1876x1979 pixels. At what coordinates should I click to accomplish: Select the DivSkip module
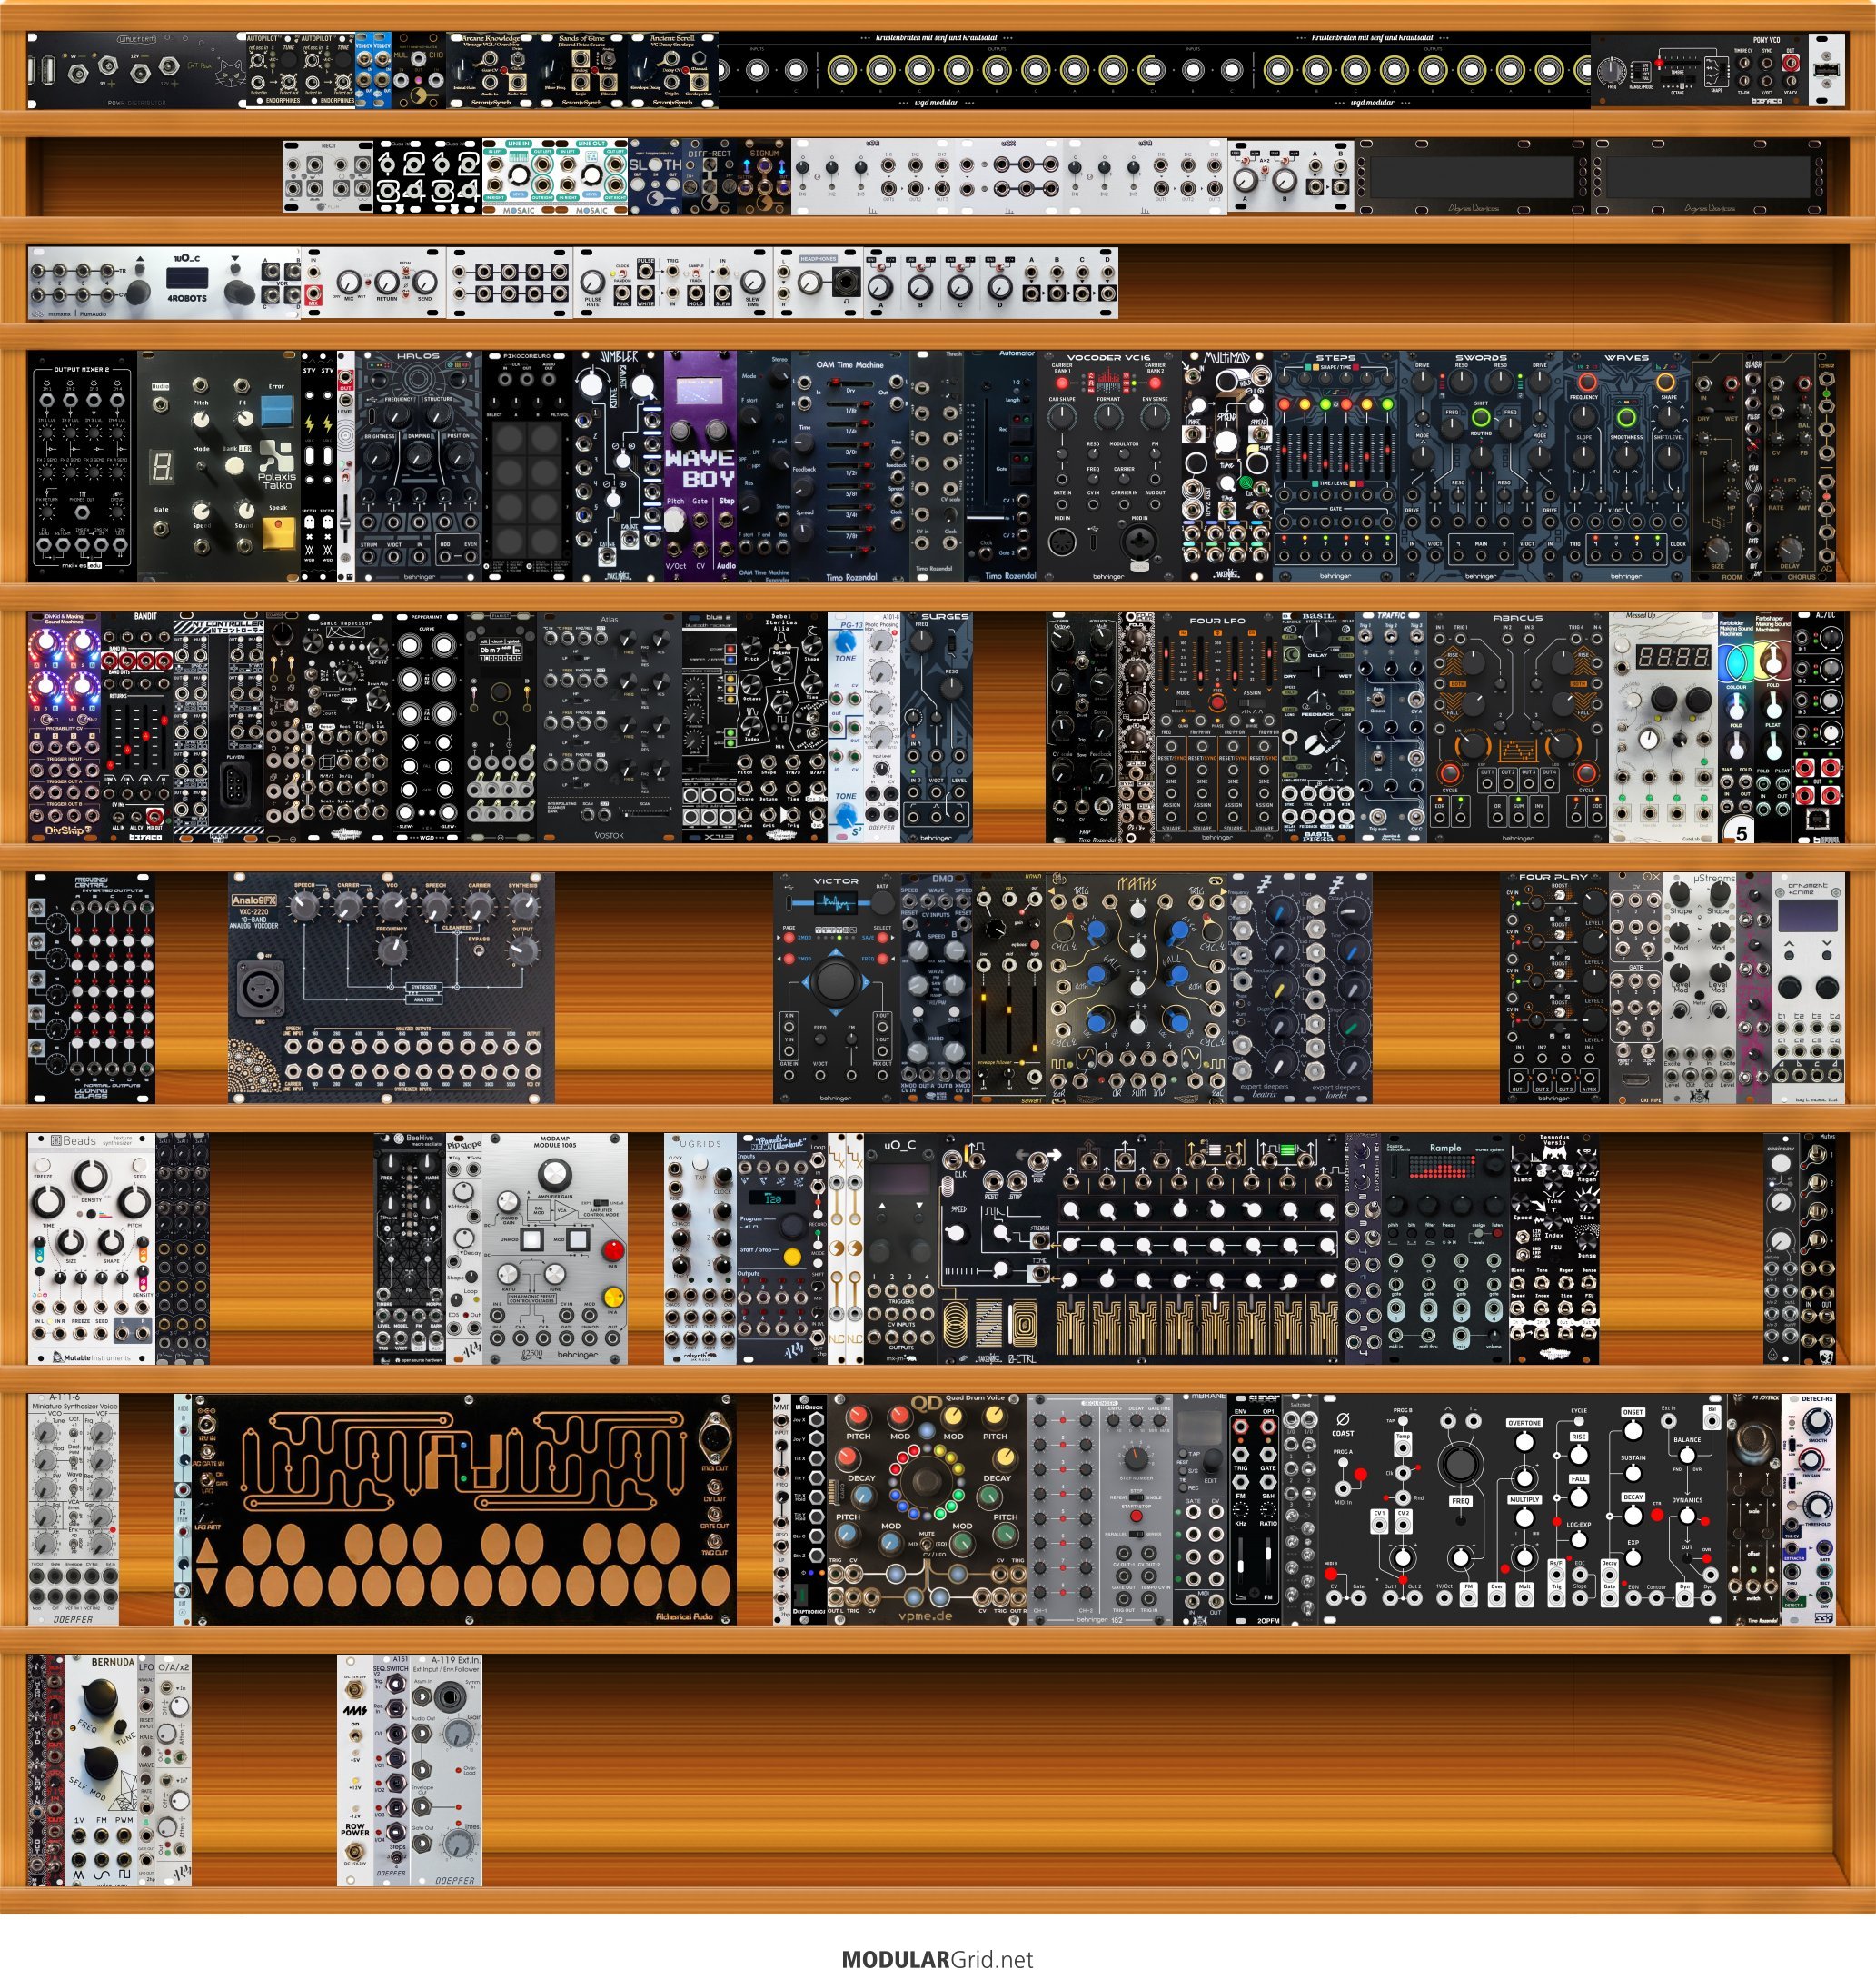[x=64, y=727]
